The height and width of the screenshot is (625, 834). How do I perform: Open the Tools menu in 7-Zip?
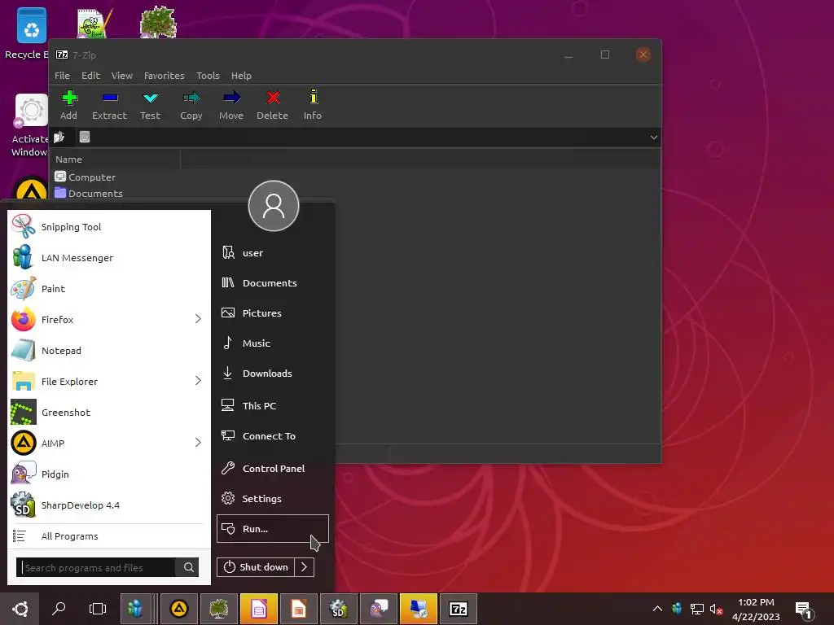[x=208, y=76]
